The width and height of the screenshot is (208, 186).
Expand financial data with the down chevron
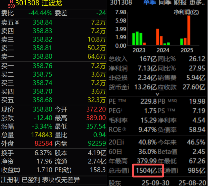pos(158,94)
